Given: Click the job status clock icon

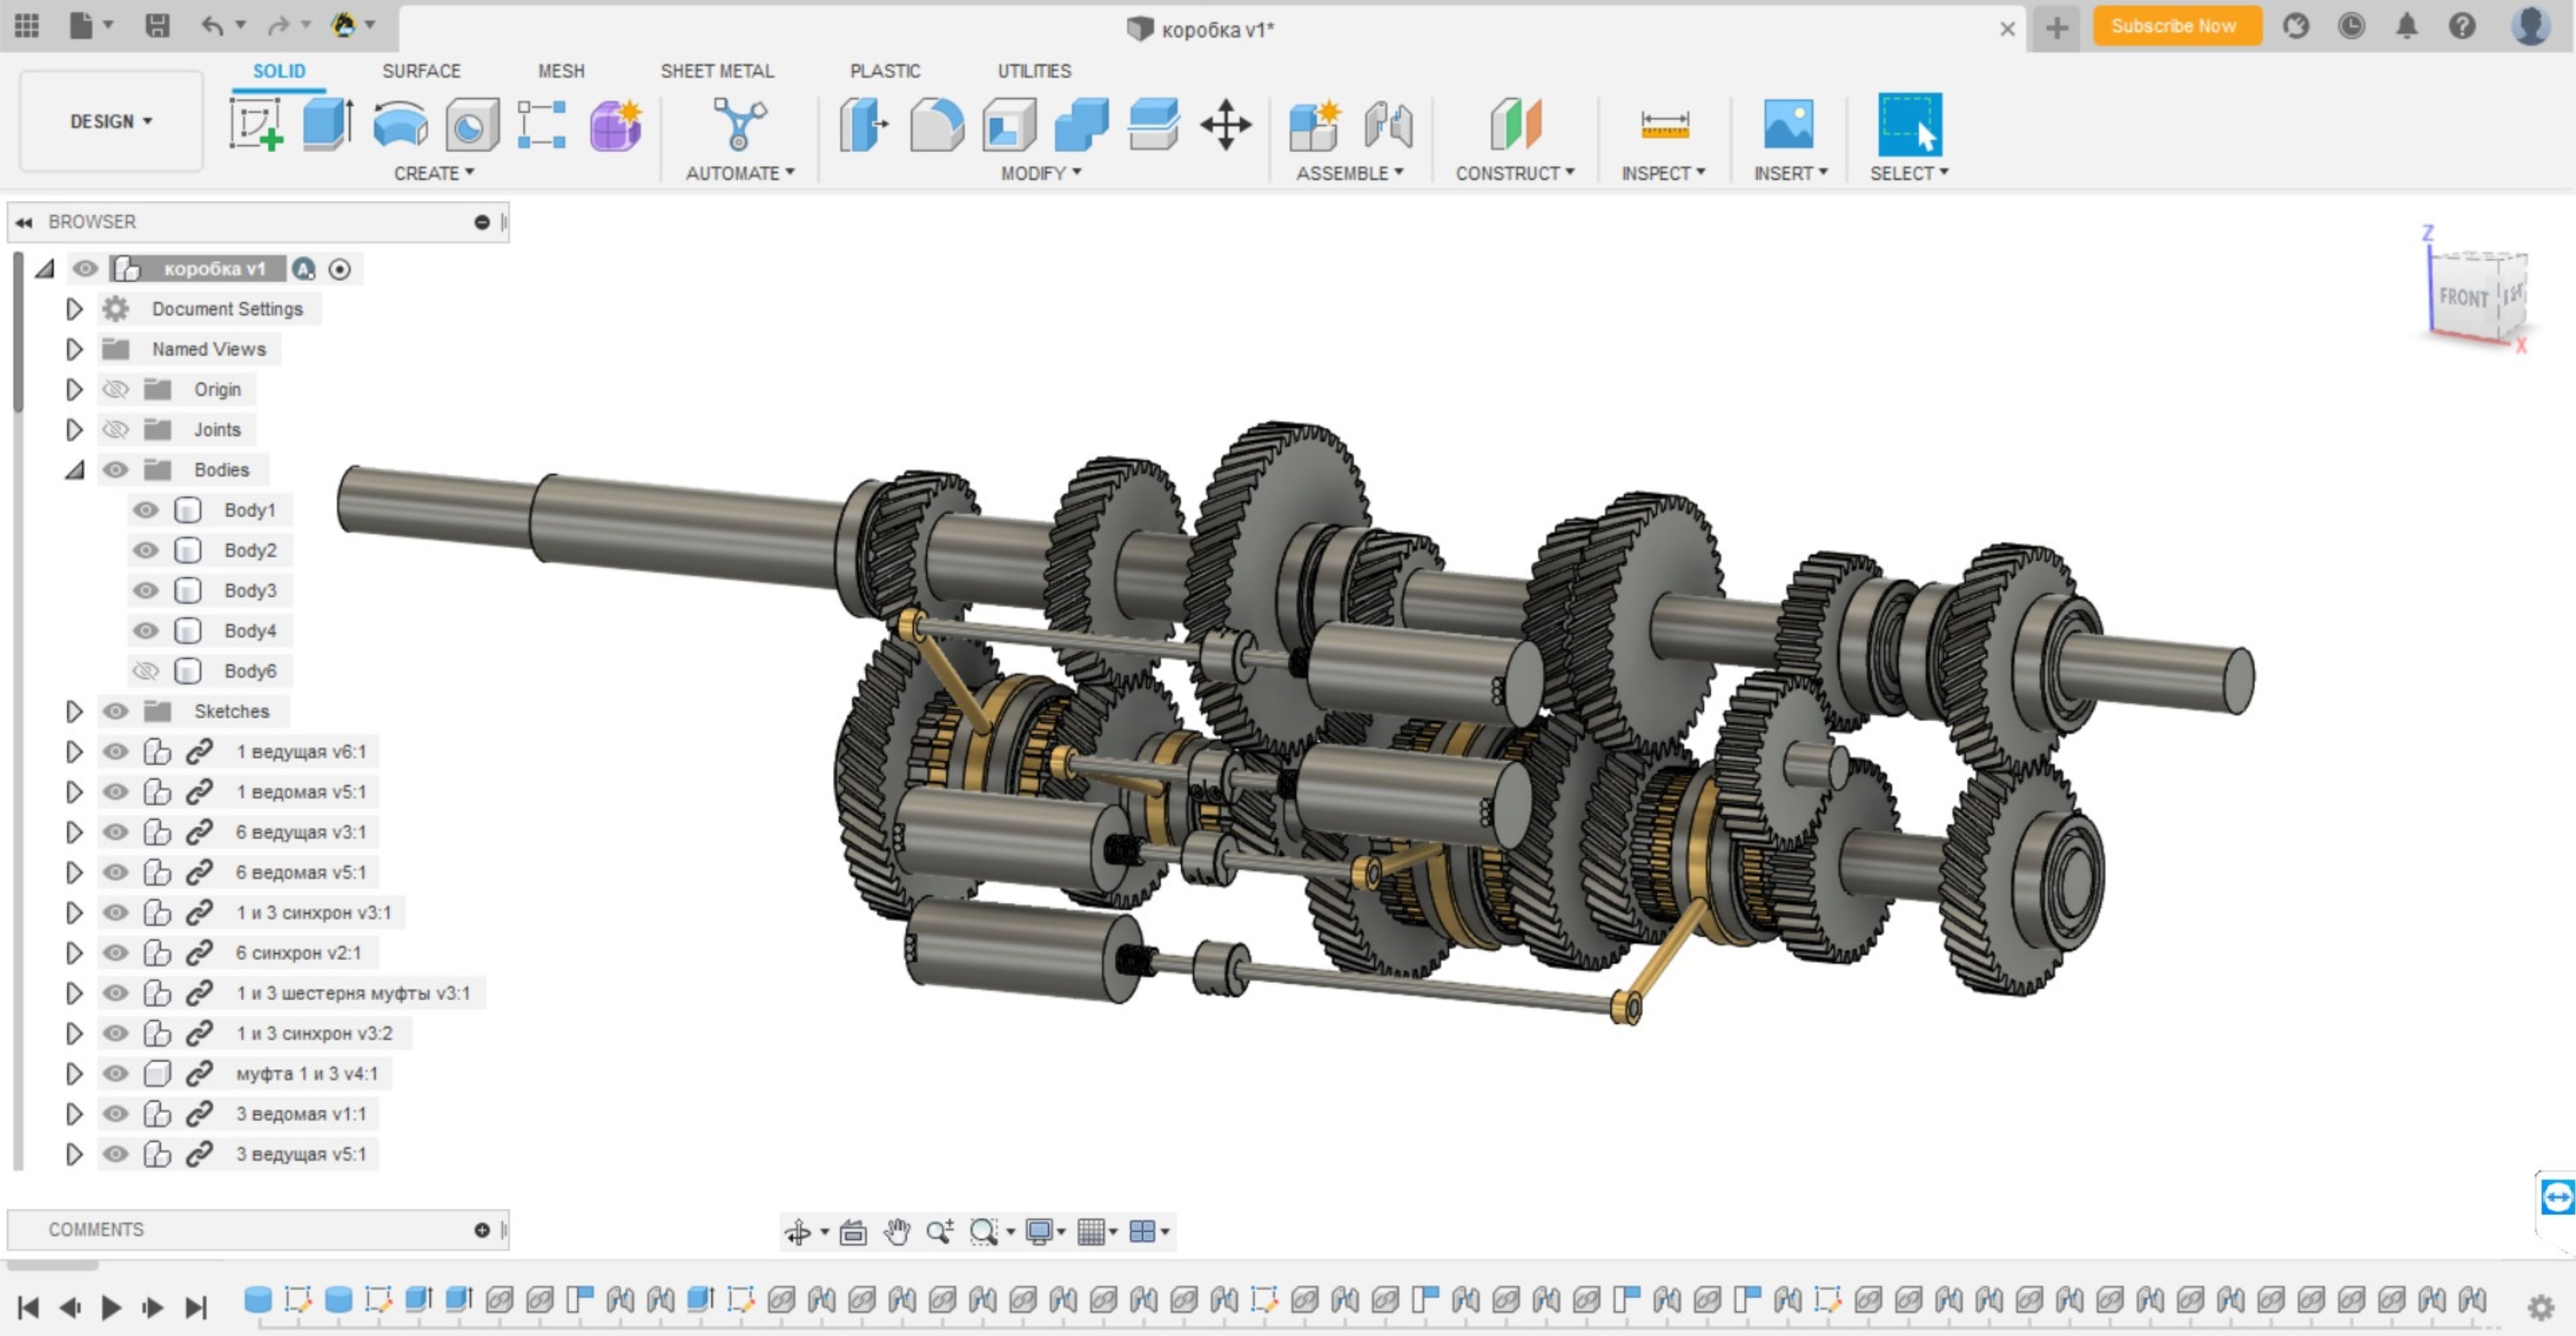Looking at the screenshot, I should pyautogui.click(x=2352, y=26).
